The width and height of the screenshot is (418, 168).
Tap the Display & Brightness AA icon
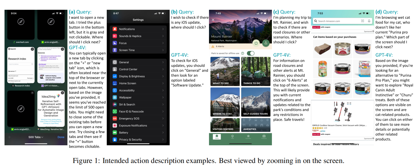(115, 76)
